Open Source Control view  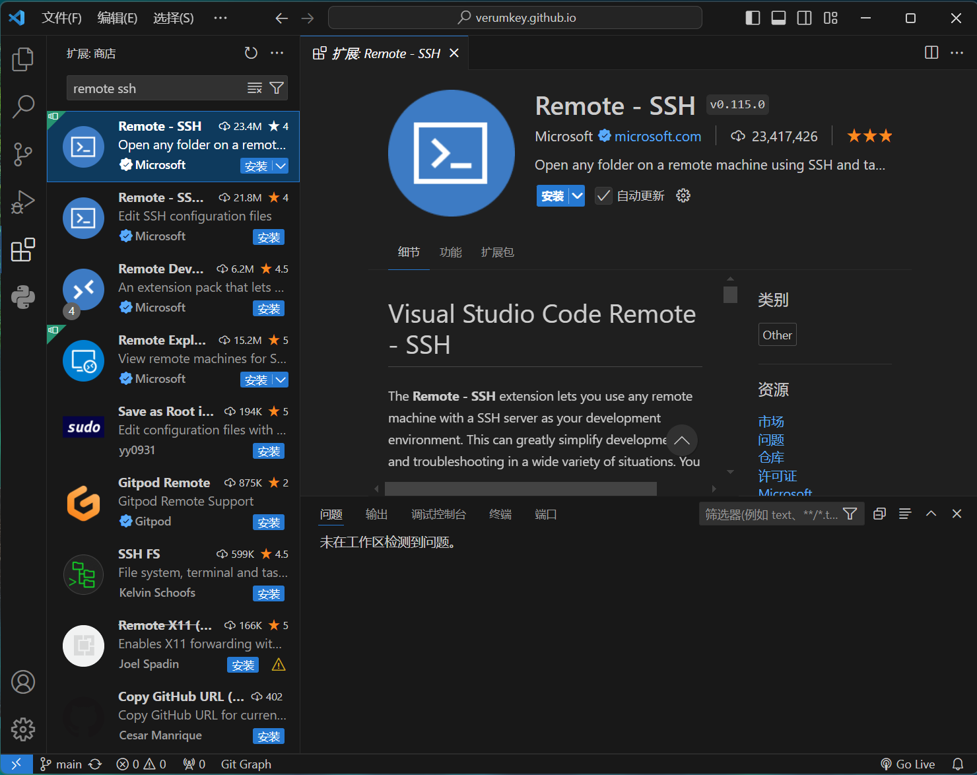(23, 154)
